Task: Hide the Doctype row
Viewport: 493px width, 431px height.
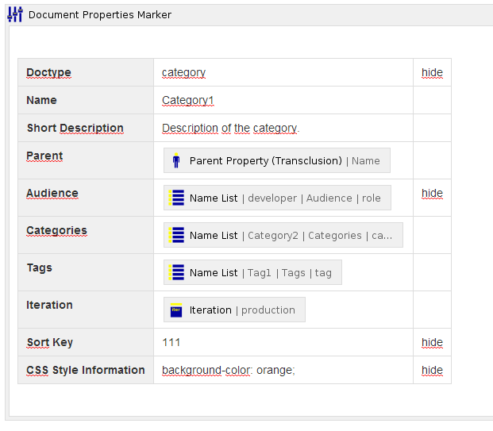Action: pos(432,72)
